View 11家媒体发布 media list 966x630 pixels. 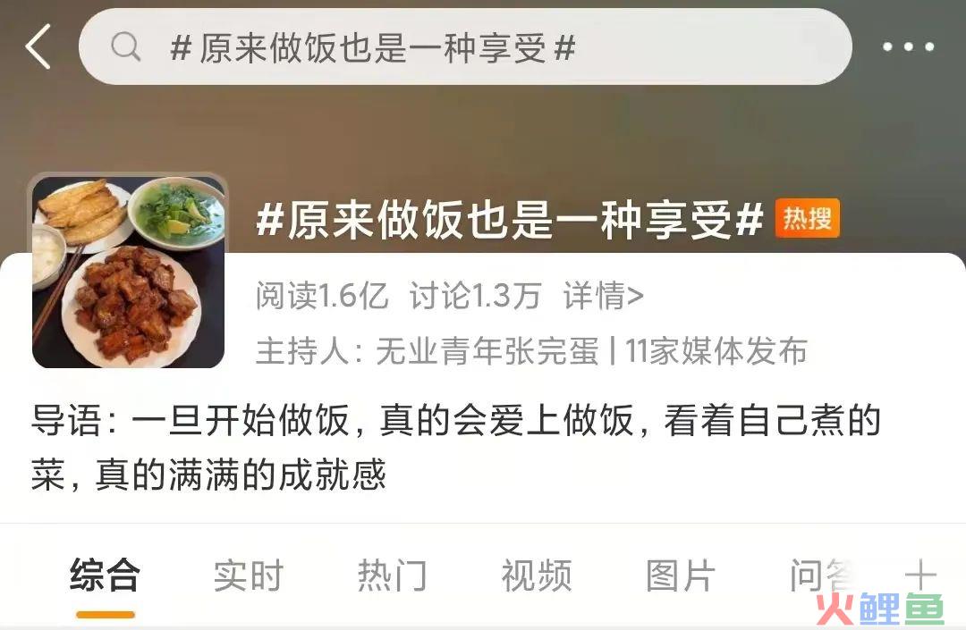click(716, 351)
